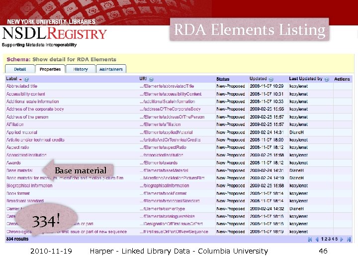Open page 4 of results
Screen dimensions: 358x269
click(x=333, y=239)
